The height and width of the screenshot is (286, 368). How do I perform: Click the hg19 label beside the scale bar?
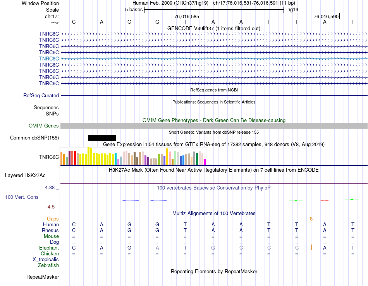[293, 10]
